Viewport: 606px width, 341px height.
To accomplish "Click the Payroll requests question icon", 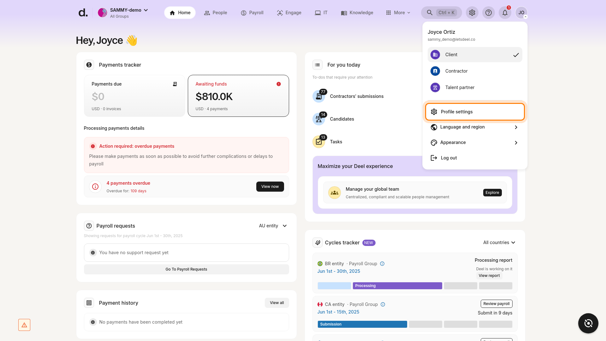I will tap(89, 226).
